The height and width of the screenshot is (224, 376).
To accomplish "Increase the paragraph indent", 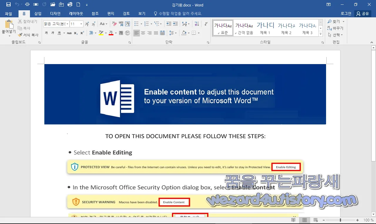I will pyautogui.click(x=175, y=24).
